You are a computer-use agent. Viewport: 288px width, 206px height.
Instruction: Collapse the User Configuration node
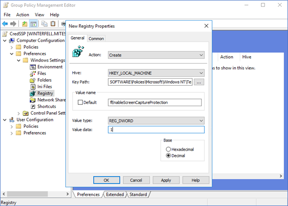5,120
